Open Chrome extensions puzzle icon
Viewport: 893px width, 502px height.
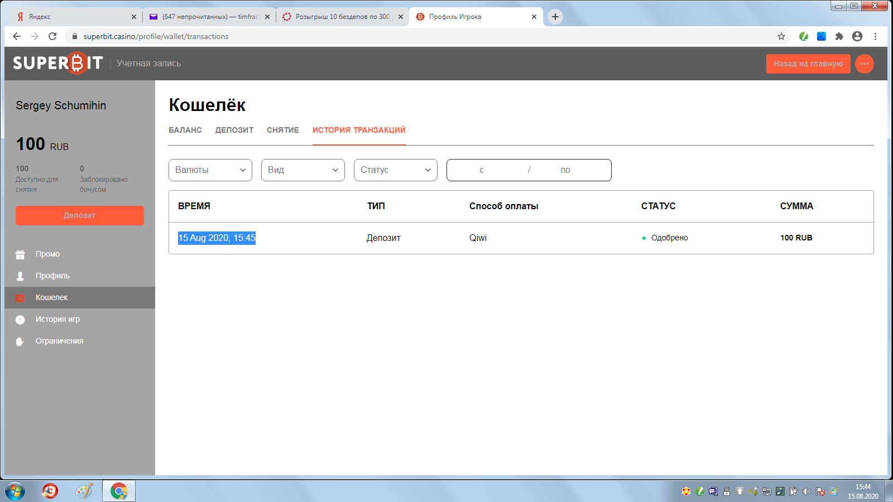[x=839, y=36]
